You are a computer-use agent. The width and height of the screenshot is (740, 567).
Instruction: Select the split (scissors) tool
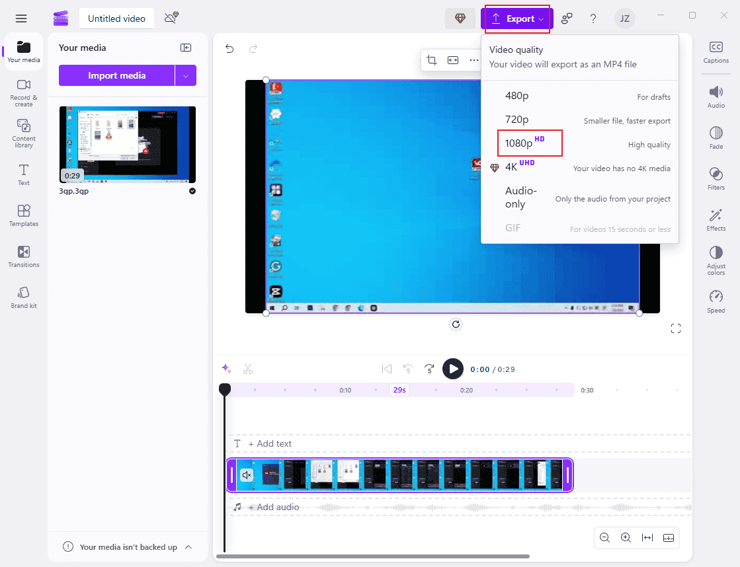248,369
